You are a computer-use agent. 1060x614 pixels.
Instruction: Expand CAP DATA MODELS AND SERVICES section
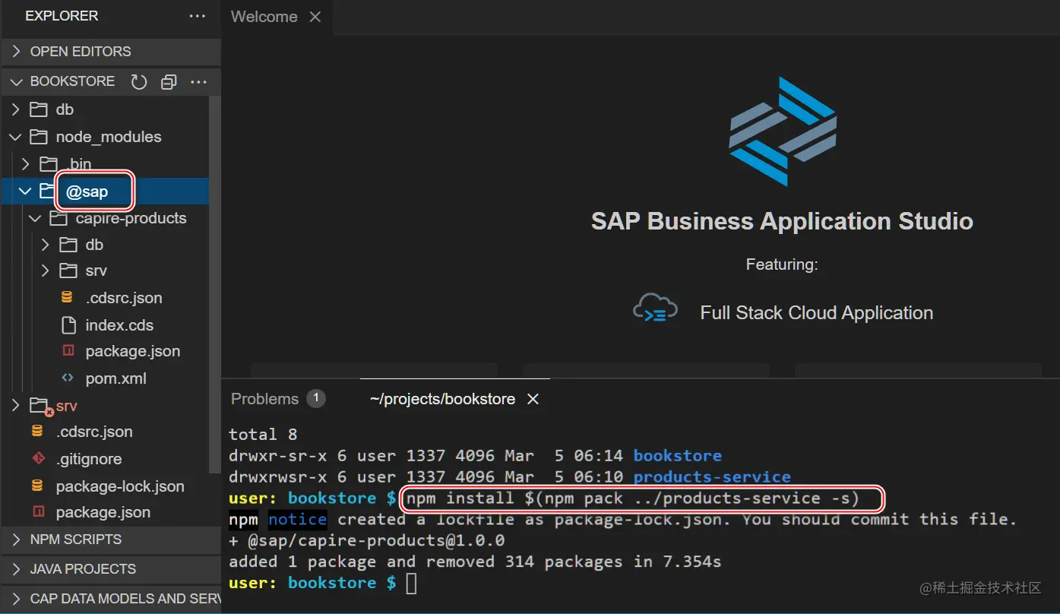(x=16, y=599)
